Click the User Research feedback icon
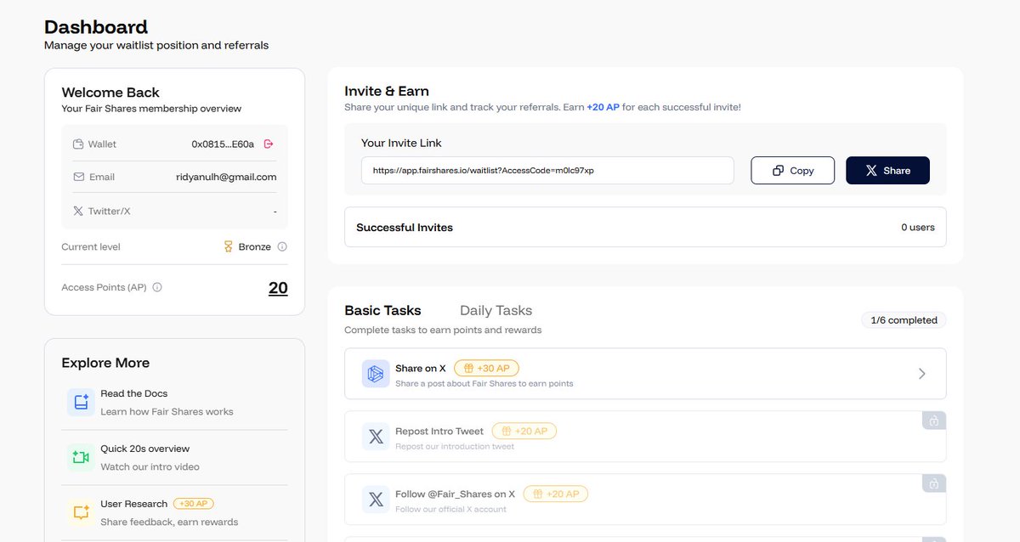Screen dimensions: 1020x542 click(x=80, y=511)
